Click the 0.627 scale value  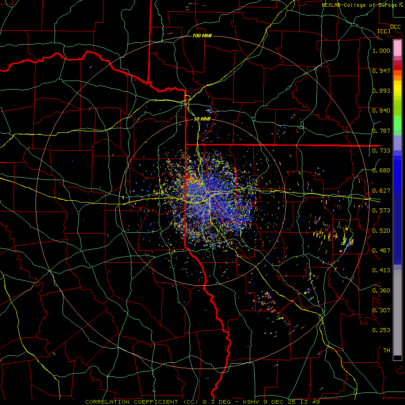point(381,191)
